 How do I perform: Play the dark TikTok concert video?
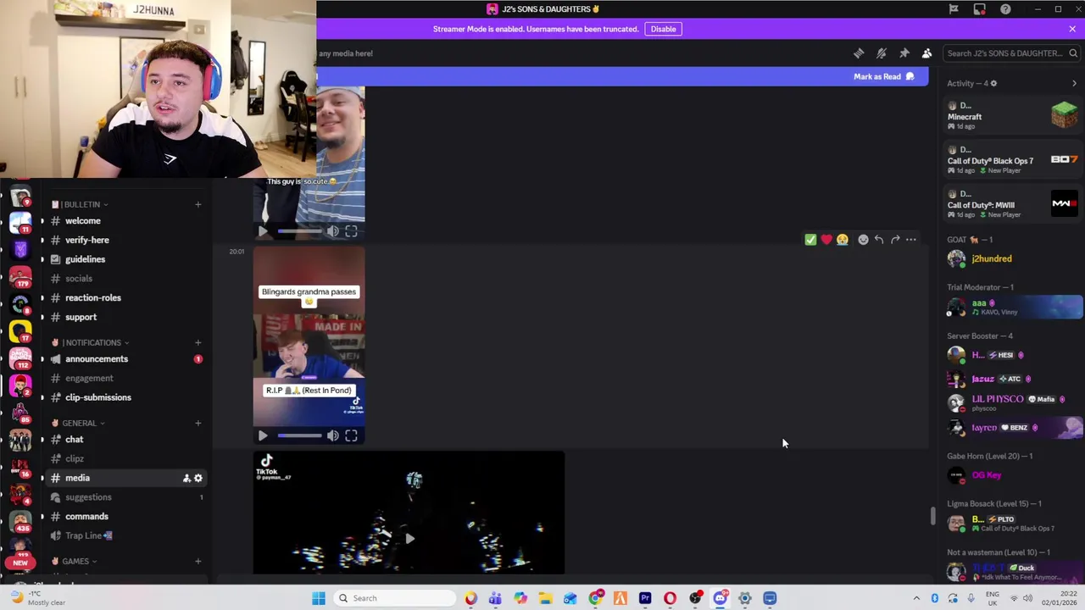click(x=409, y=538)
